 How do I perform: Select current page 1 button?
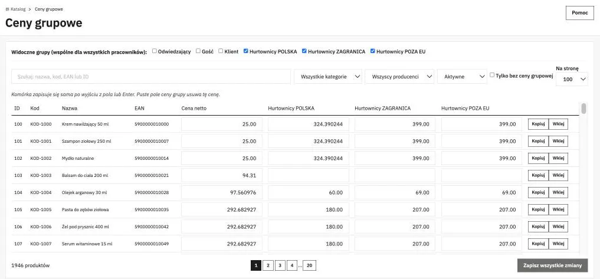(256, 265)
